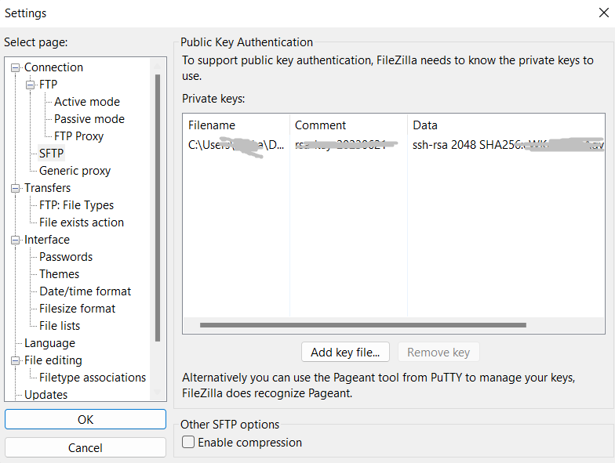The image size is (615, 463).
Task: Open the Generic proxy page
Action: pos(75,171)
